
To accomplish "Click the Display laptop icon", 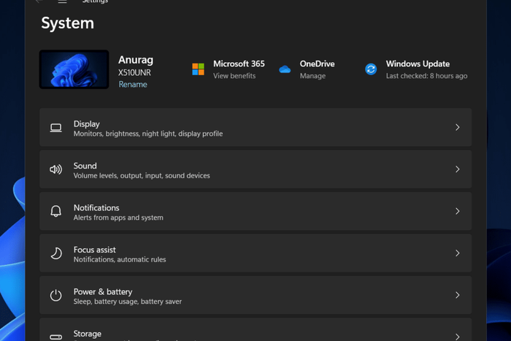I will point(55,128).
